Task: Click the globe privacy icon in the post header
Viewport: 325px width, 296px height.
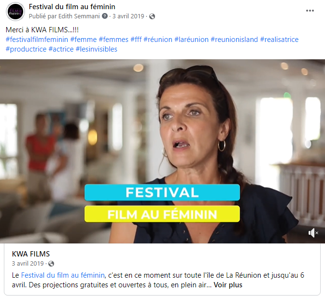Action: coord(152,16)
